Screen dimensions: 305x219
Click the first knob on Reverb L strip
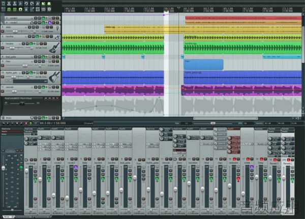pos(284,139)
